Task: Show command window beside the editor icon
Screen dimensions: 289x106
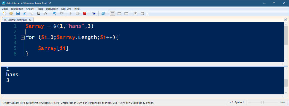Action: pos(143,13)
